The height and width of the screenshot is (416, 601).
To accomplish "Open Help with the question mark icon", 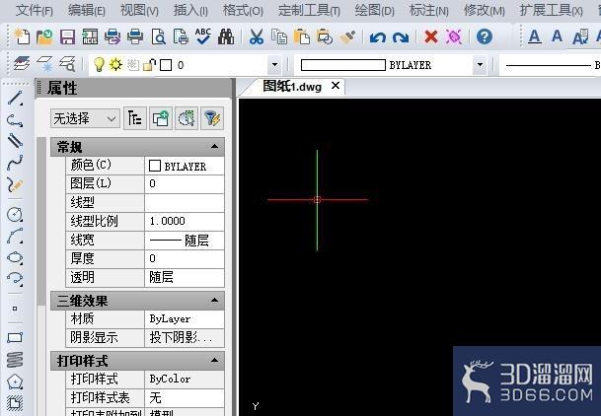I will click(485, 36).
